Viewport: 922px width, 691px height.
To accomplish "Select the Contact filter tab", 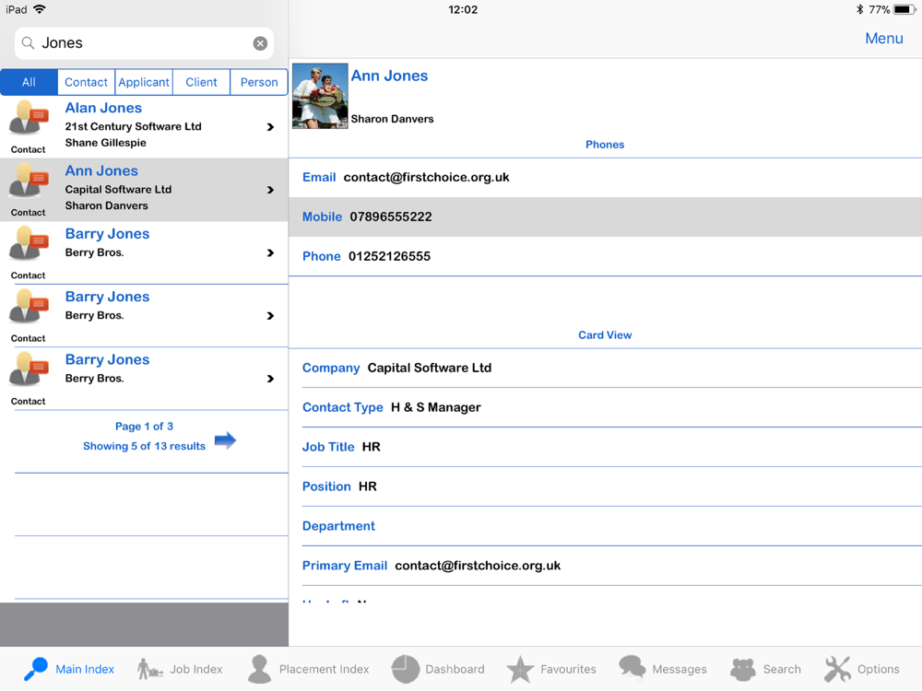I will pos(86,82).
